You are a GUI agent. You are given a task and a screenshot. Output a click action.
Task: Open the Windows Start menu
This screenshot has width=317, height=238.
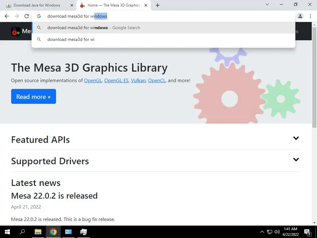[x=7, y=232]
